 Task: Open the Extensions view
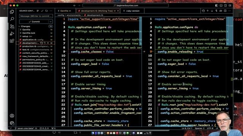(x=12, y=41)
